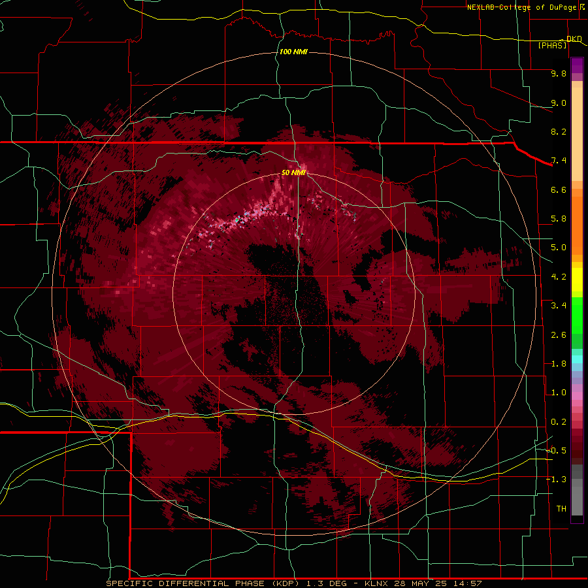Click the 6.6 legend value

pyautogui.click(x=559, y=189)
